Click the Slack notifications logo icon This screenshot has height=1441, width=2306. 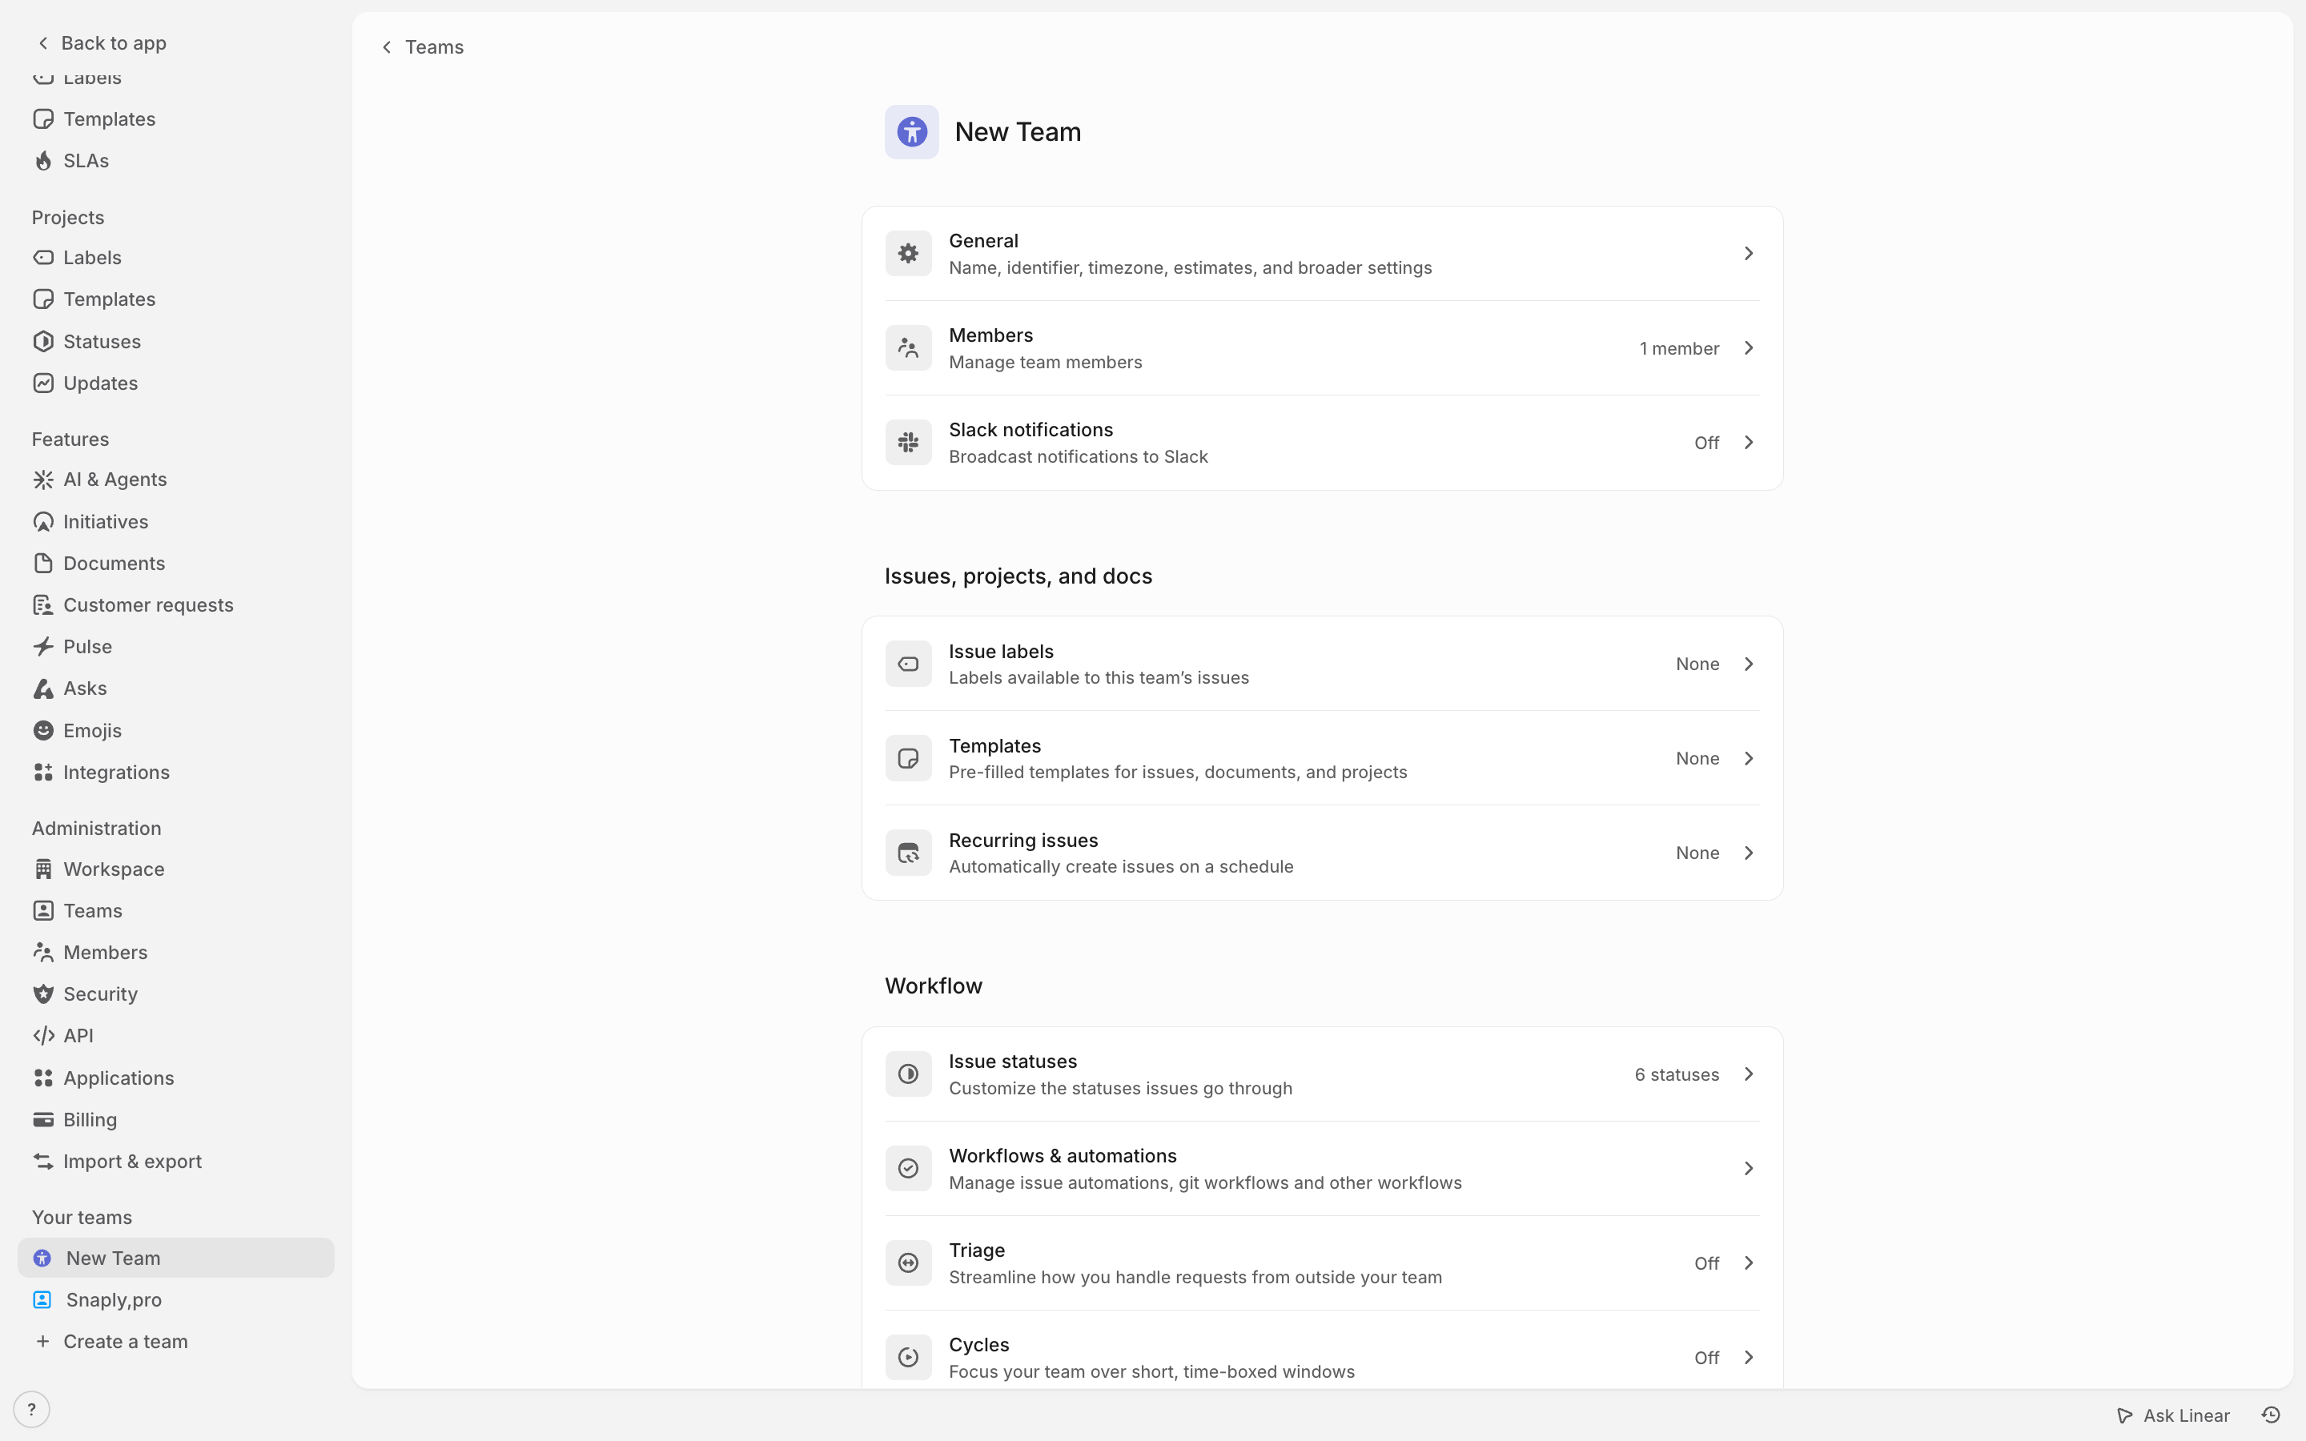coord(908,442)
